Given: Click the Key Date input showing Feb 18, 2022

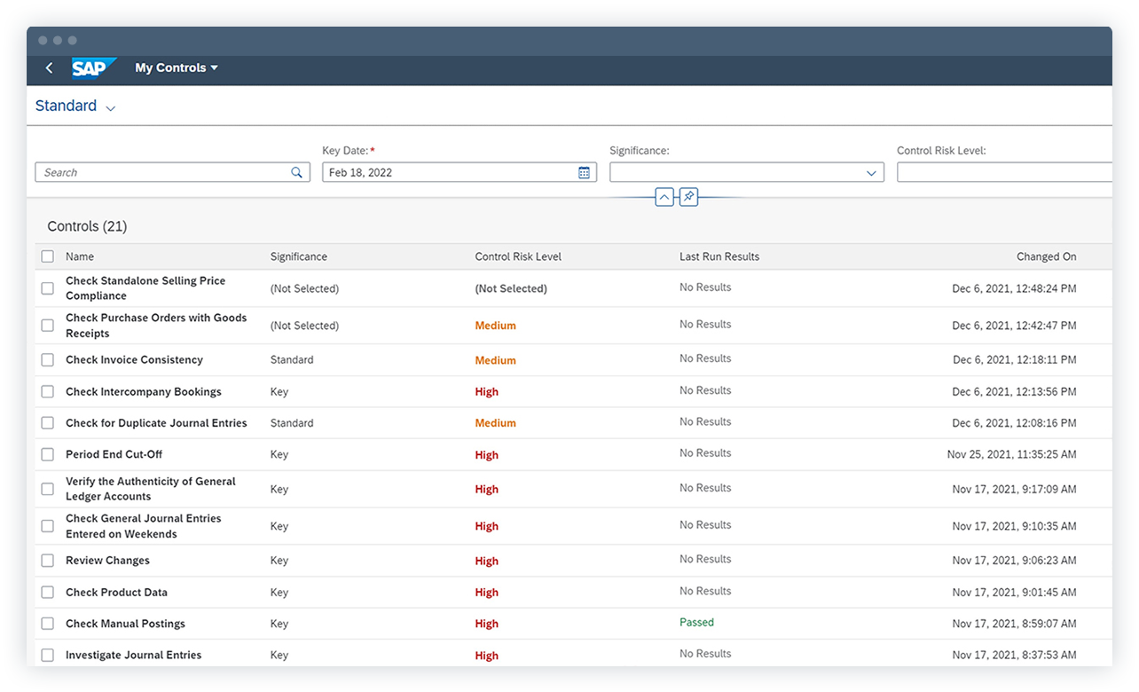Looking at the screenshot, I should point(444,172).
